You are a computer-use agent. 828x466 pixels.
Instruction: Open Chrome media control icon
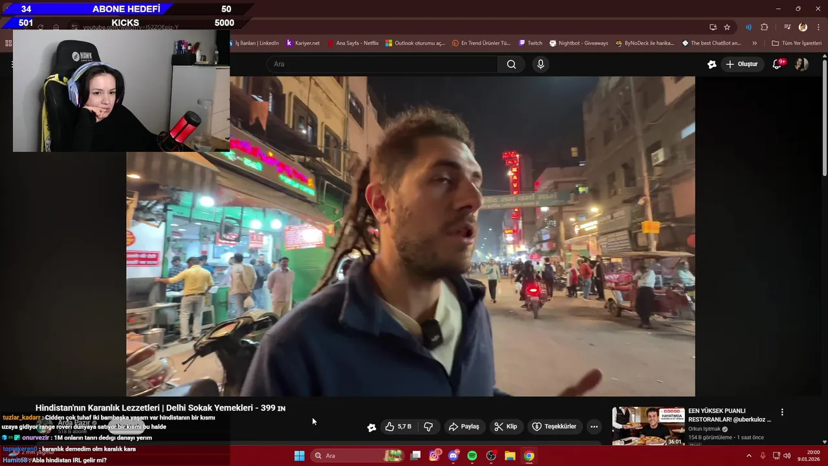(x=787, y=27)
